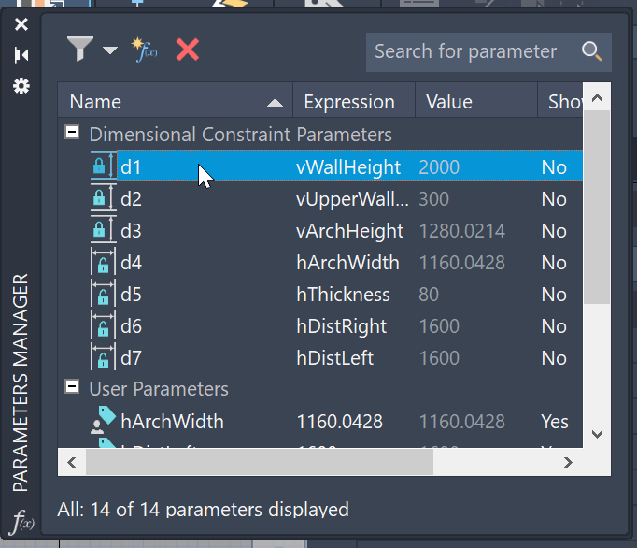Viewport: 637px width, 548px height.
Task: Close the Parameters Manager palette
Action: (x=21, y=24)
